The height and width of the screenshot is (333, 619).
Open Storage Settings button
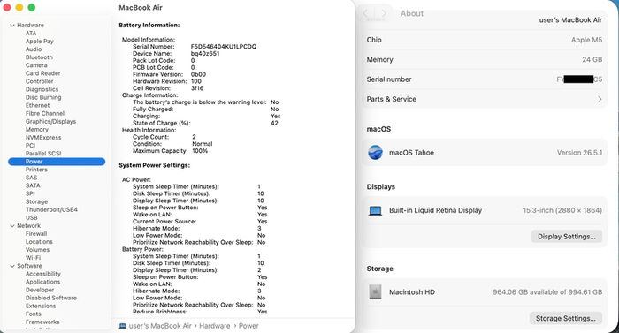pyautogui.click(x=565, y=318)
